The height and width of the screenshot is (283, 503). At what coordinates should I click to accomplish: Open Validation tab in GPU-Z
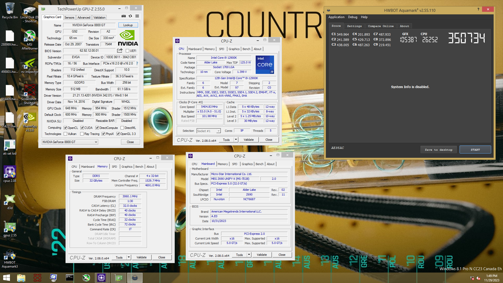click(99, 18)
